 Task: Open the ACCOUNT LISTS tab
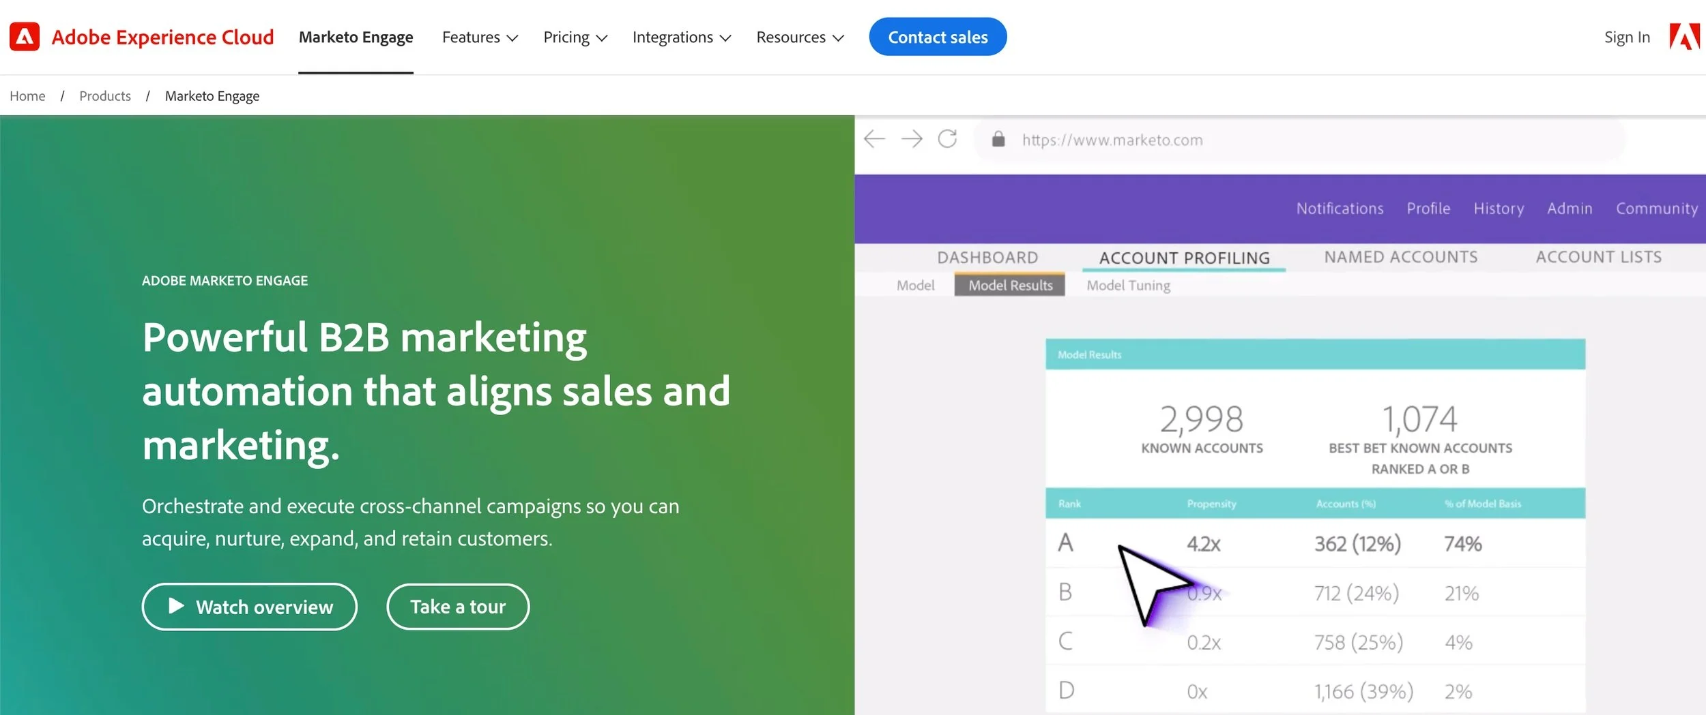(1599, 257)
